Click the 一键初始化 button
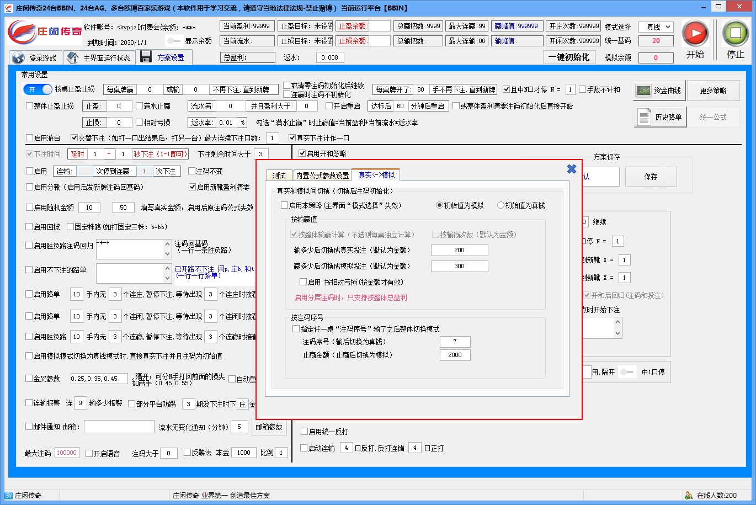Screen dimensions: 756x505 pos(569,57)
